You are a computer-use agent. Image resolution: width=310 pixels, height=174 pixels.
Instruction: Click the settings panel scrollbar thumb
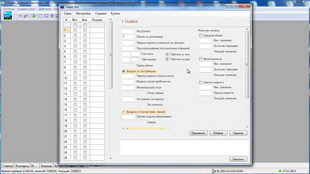pos(247,64)
